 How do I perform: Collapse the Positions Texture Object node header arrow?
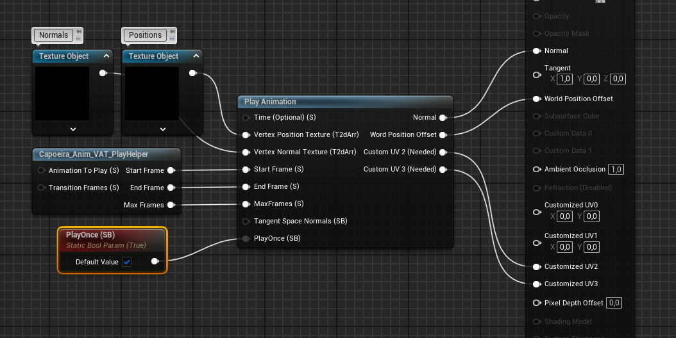(196, 56)
